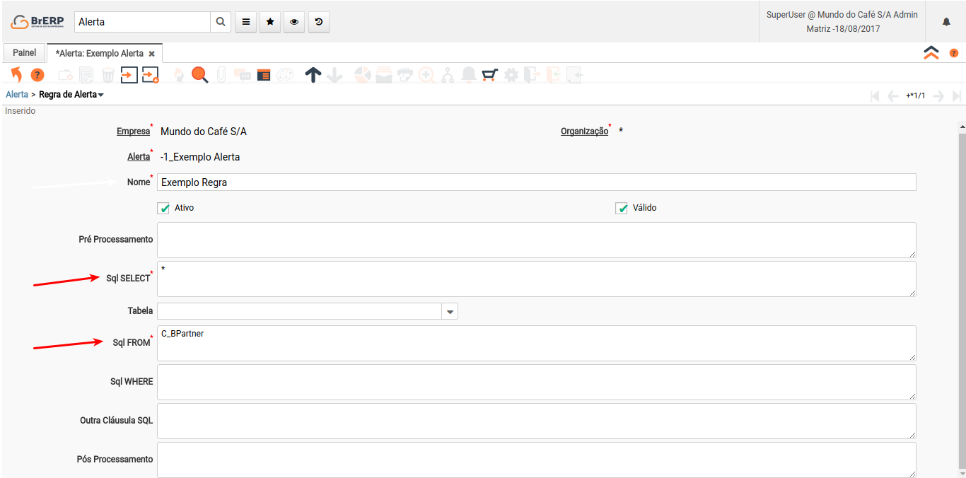Viewport: 966px width, 478px height.
Task: Open recent items history button
Action: coord(319,22)
